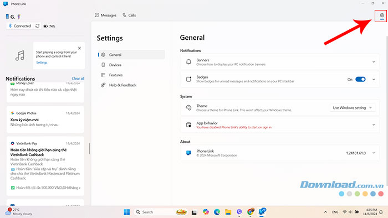Select General in Settings menu
This screenshot has width=388, height=218.
pyautogui.click(x=131, y=55)
